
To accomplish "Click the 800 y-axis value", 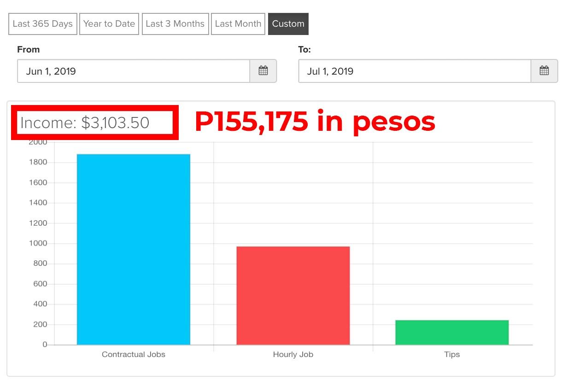I will tap(40, 263).
